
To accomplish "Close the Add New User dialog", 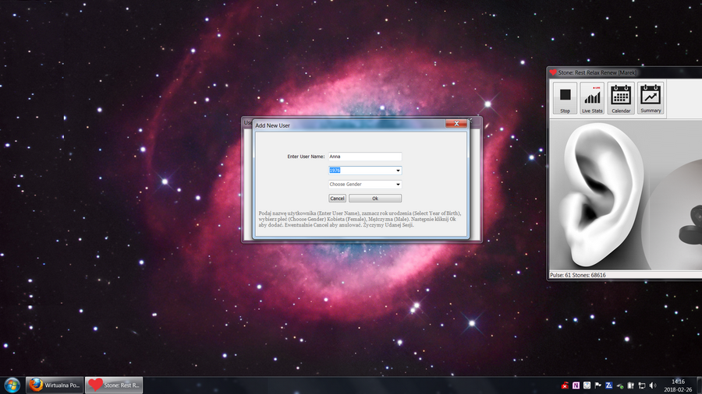I will (x=456, y=124).
